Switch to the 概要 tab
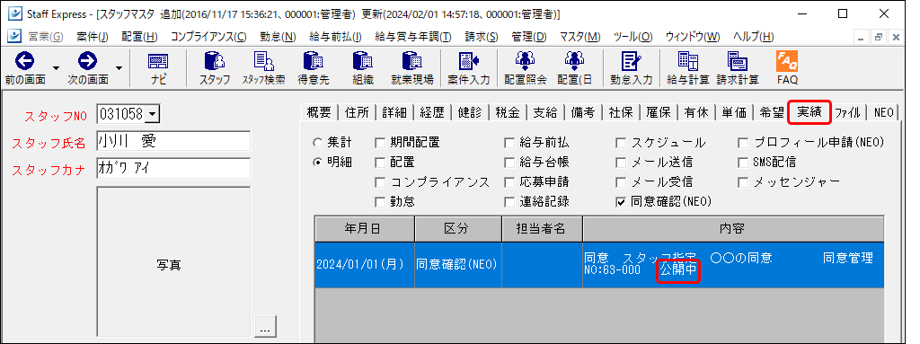This screenshot has height=344, width=920. click(x=319, y=112)
